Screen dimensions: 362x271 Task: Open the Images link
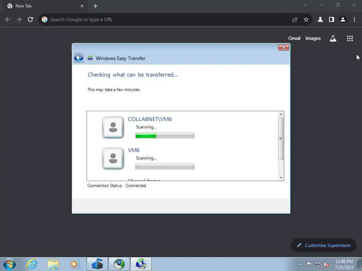pos(313,38)
